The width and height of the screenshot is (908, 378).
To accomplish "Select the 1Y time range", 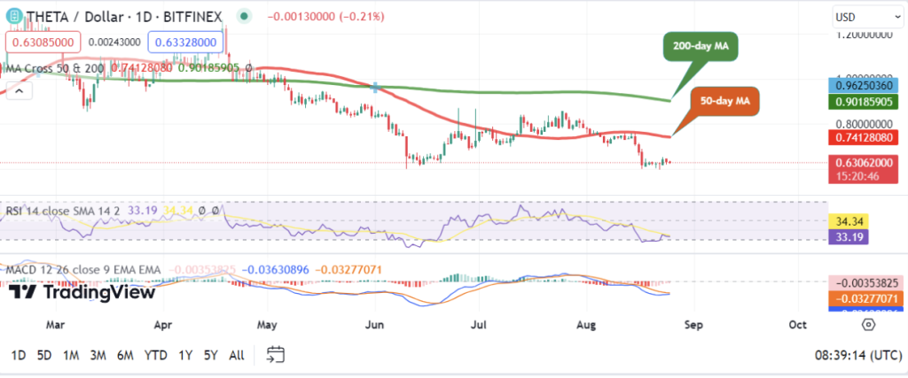I will pos(185,355).
